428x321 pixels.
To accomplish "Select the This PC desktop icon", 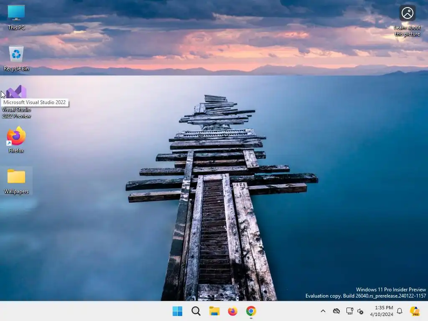I will (x=16, y=18).
